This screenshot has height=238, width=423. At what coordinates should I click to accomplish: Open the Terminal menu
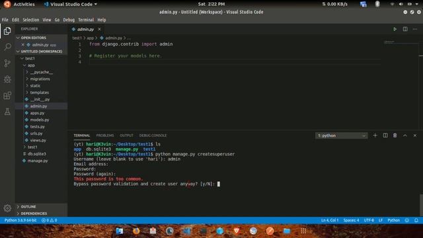86,20
